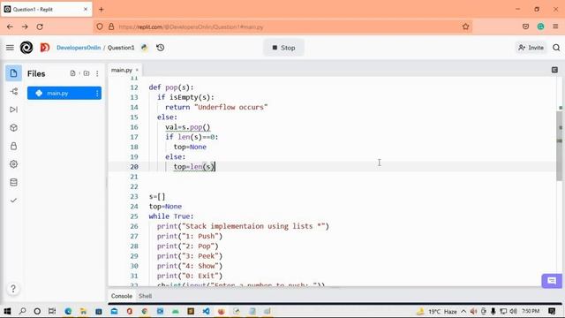
Task: Click the Question1 repl name
Action: point(121,48)
